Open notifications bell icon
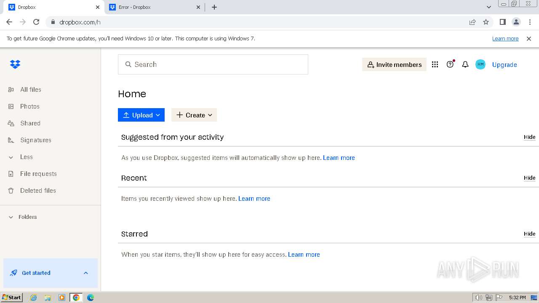The image size is (539, 303). [465, 64]
